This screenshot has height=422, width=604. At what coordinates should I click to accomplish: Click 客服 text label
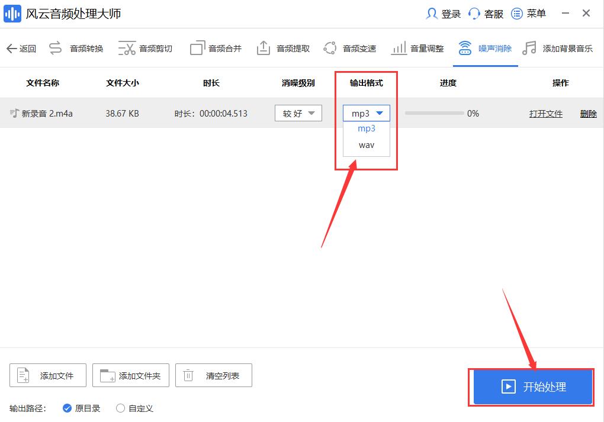pyautogui.click(x=494, y=14)
